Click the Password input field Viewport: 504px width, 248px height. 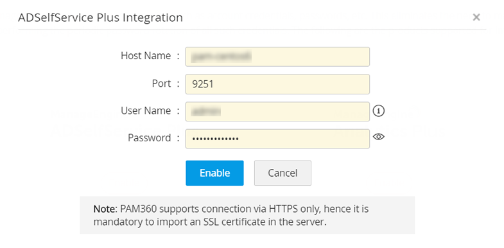point(277,139)
